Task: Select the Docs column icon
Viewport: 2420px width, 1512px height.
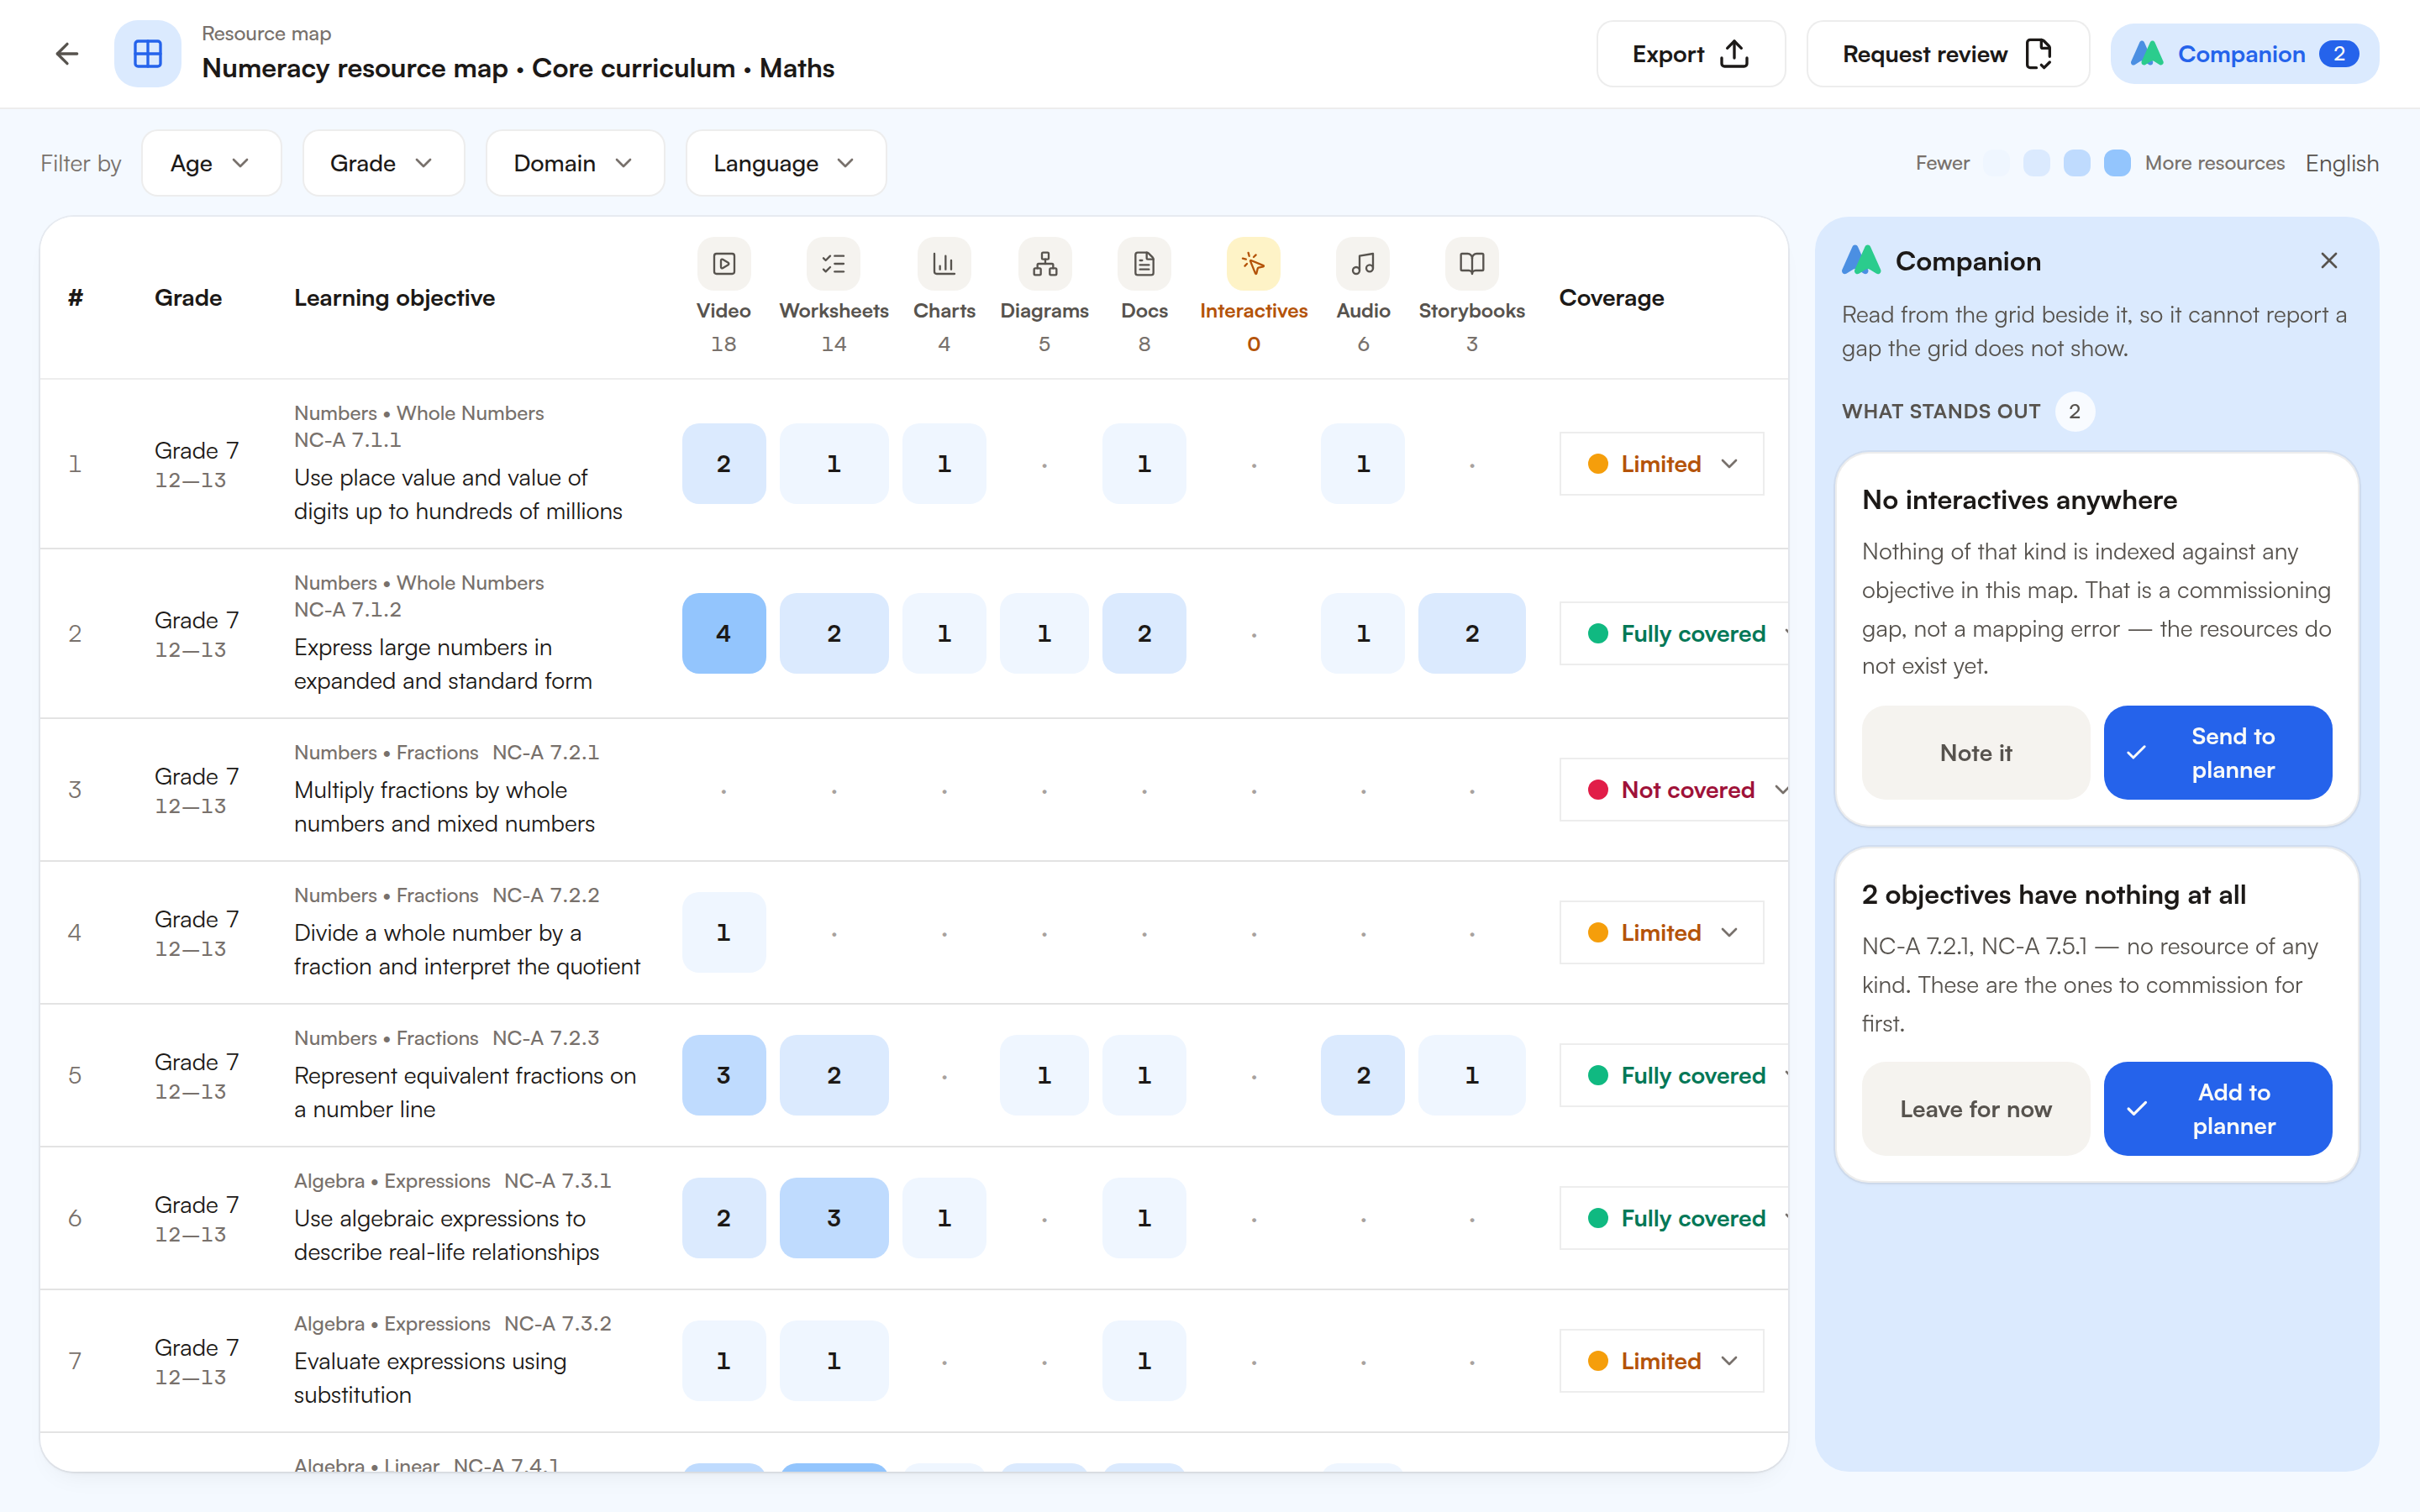Action: pos(1145,264)
